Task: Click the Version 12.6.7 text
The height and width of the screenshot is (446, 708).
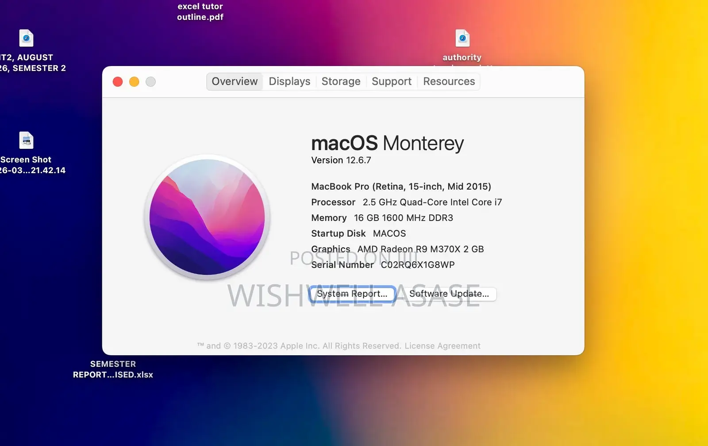Action: pyautogui.click(x=341, y=160)
